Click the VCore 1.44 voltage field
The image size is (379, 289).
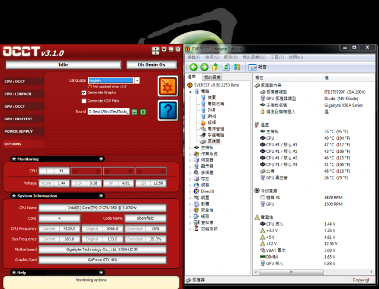pos(54,183)
